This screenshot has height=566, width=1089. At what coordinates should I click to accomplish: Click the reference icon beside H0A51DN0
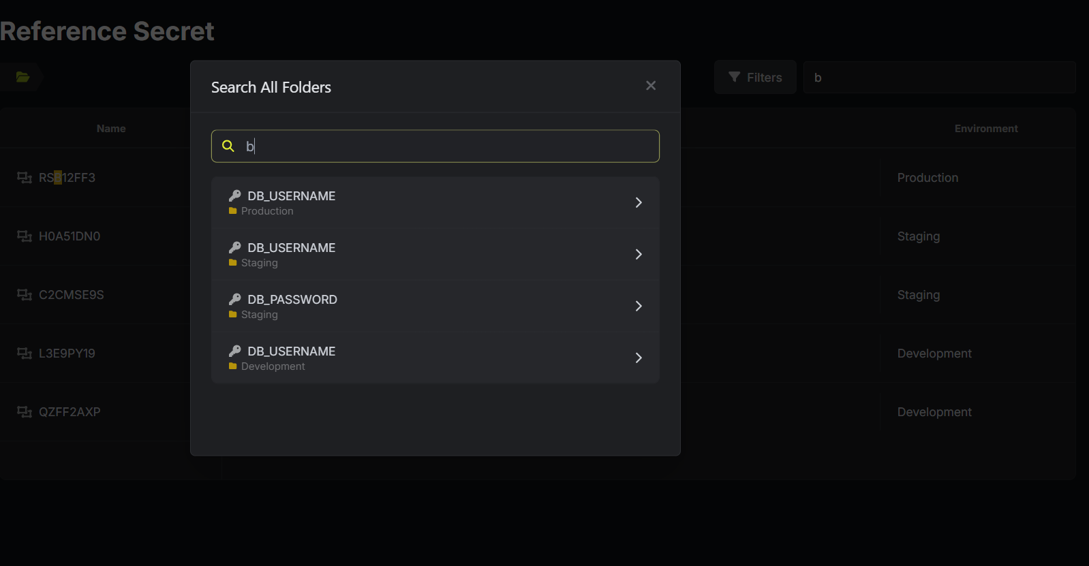click(x=25, y=236)
